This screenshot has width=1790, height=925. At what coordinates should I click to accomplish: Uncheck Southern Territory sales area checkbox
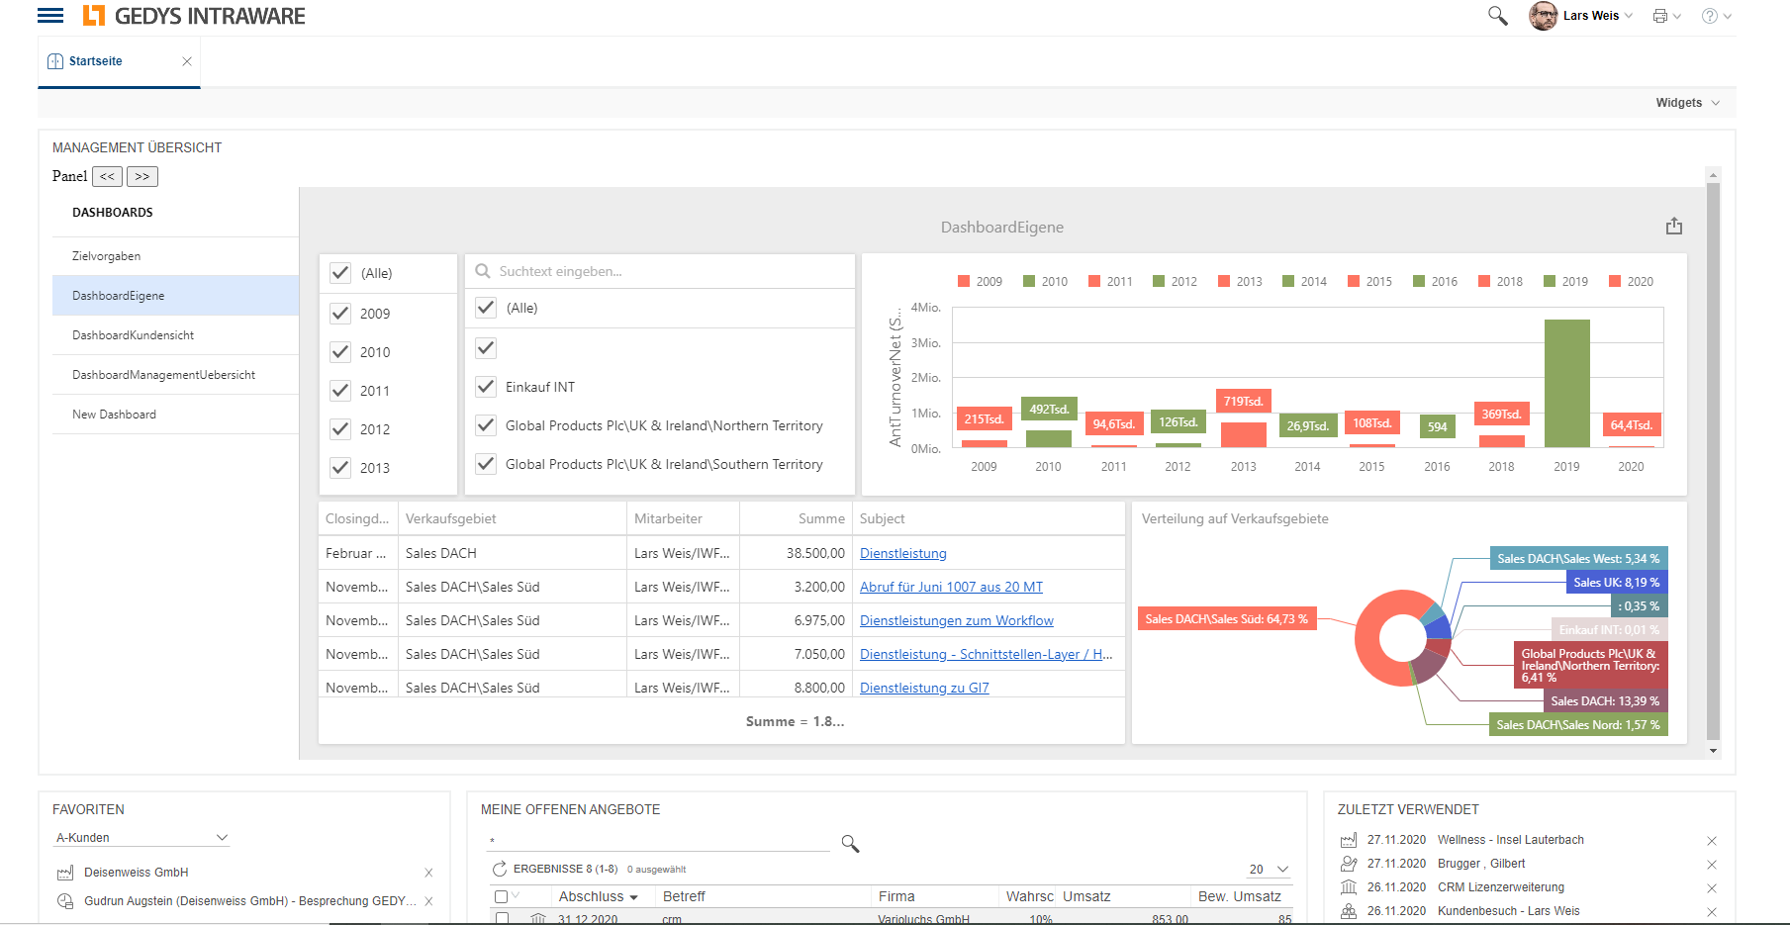pyautogui.click(x=486, y=464)
